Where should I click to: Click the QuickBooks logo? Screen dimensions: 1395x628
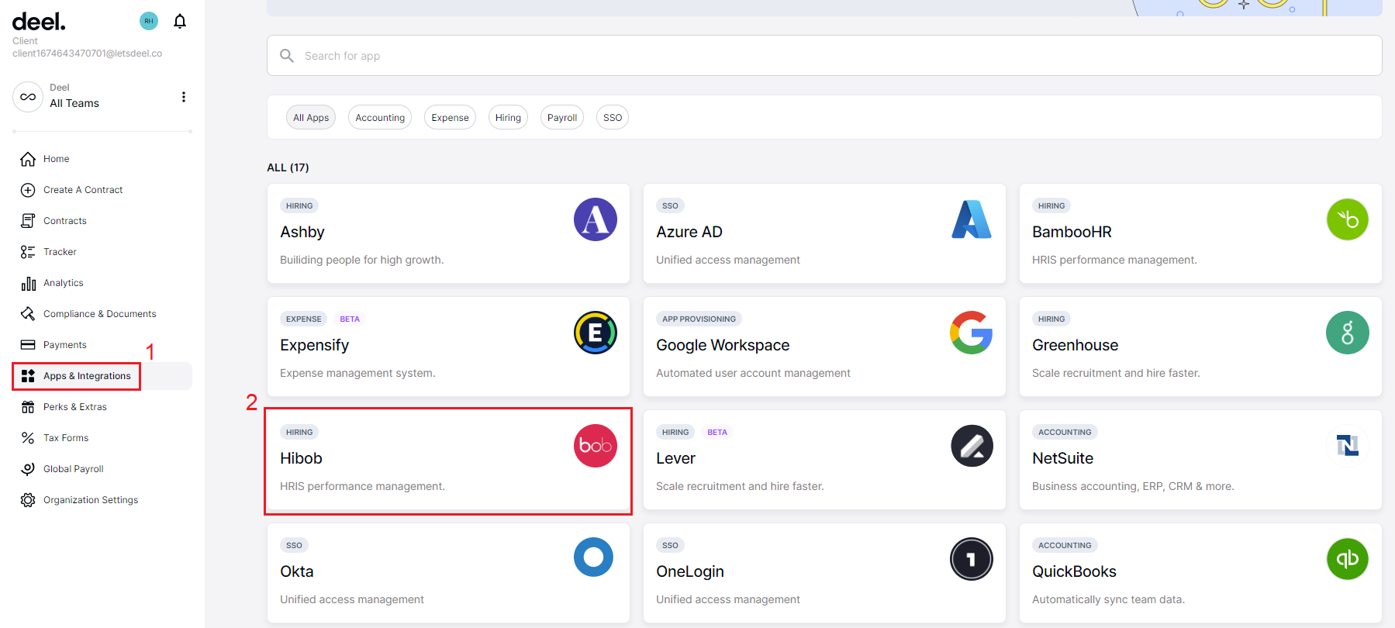pyautogui.click(x=1348, y=559)
